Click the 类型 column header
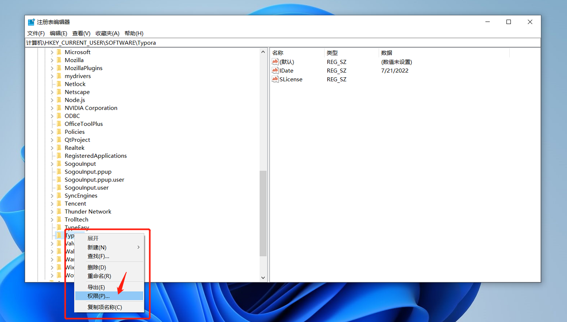 point(351,53)
